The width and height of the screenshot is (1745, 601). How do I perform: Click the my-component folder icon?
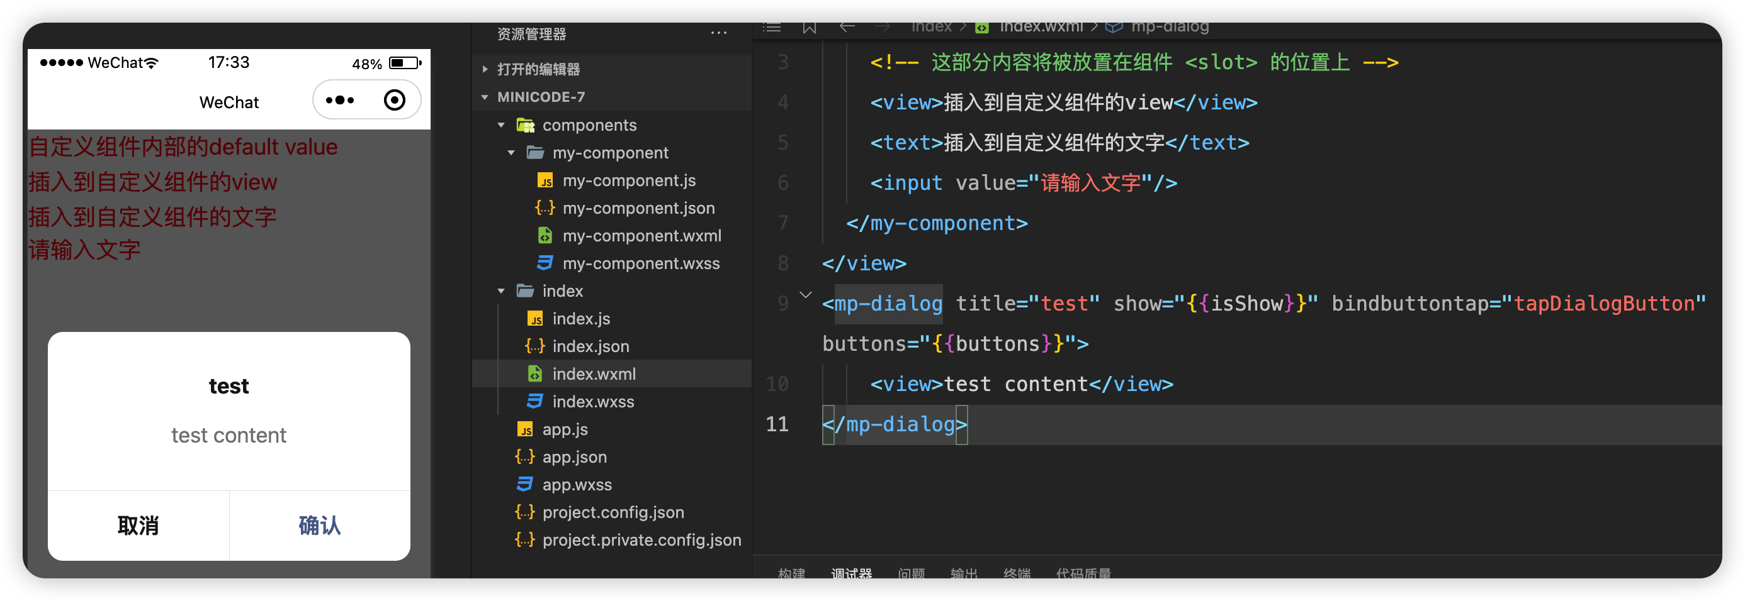point(535,153)
